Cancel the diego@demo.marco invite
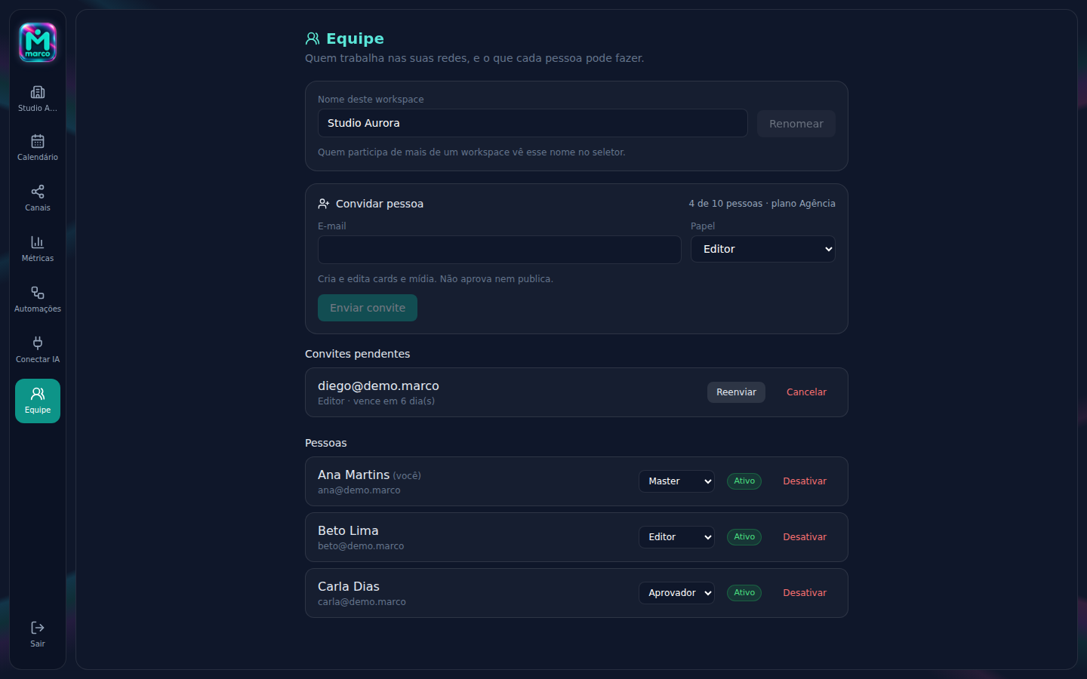Image resolution: width=1087 pixels, height=679 pixels. click(x=806, y=392)
